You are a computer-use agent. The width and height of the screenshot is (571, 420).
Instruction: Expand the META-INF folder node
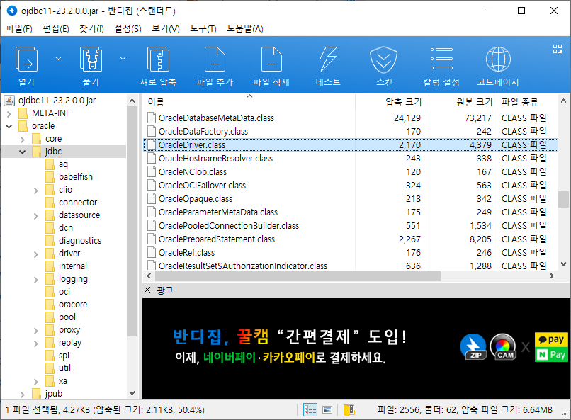click(9, 114)
